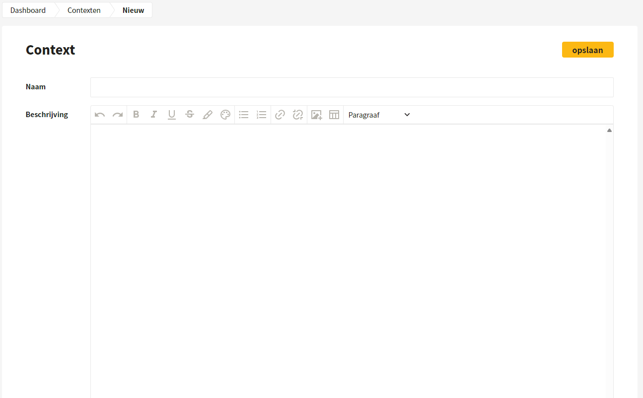
Task: Insert a hyperlink
Action: (x=280, y=115)
